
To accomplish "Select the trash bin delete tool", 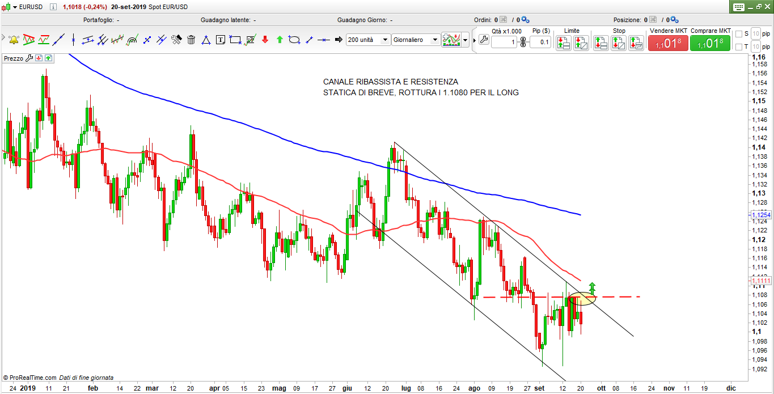I will point(191,40).
